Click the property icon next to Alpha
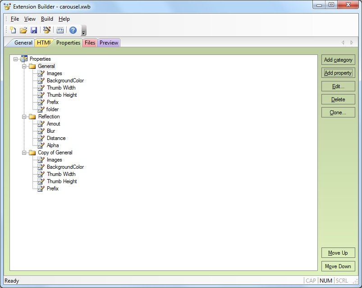Screen dimensions: 362x288 coord(41,145)
